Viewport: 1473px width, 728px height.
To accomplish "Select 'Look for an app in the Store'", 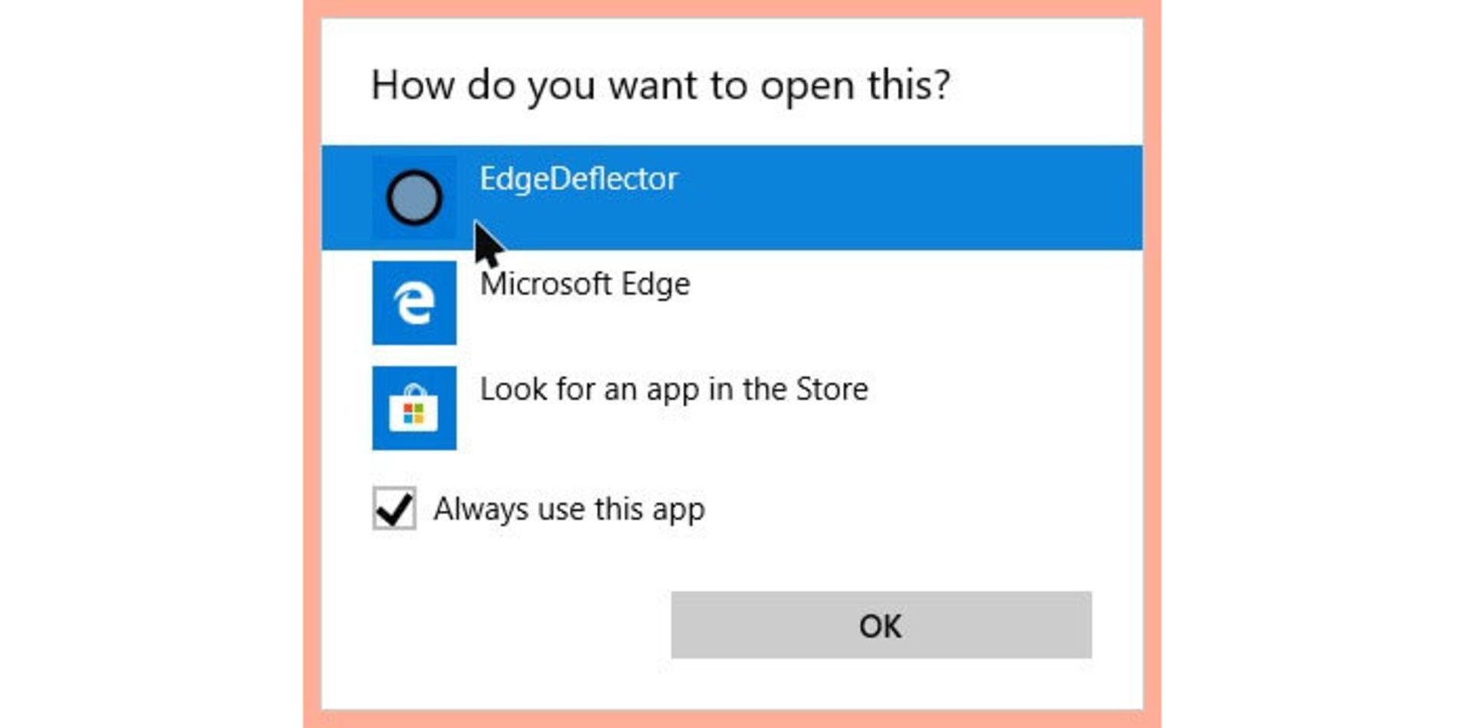I will pyautogui.click(x=674, y=389).
